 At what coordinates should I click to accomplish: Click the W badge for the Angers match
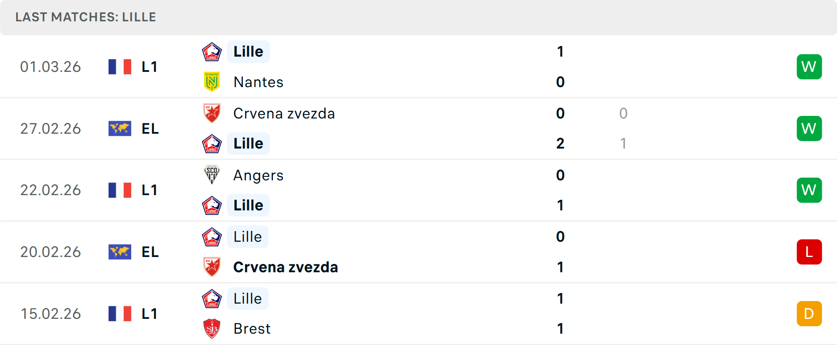tap(809, 190)
